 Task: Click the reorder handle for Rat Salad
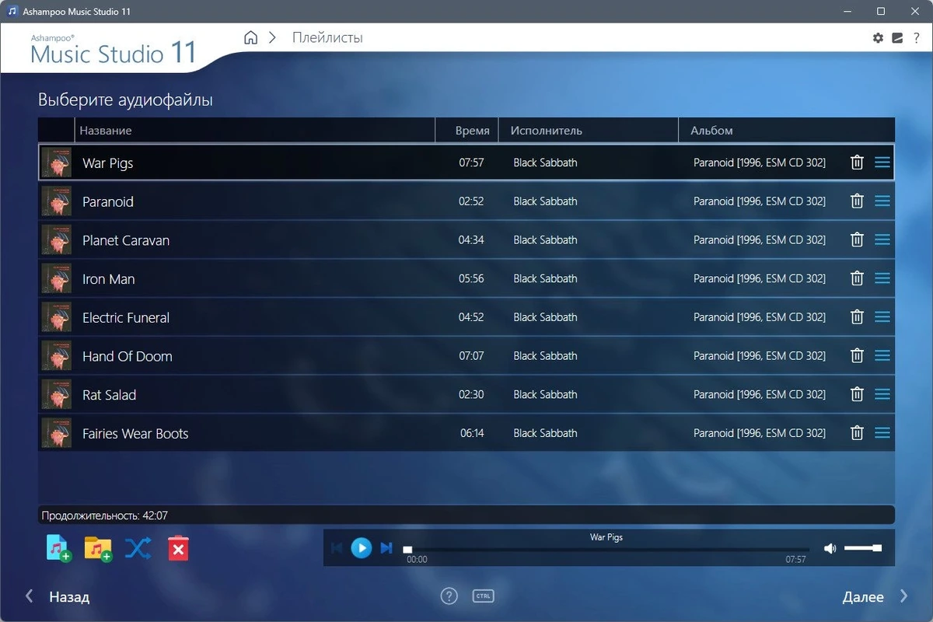pyautogui.click(x=882, y=394)
